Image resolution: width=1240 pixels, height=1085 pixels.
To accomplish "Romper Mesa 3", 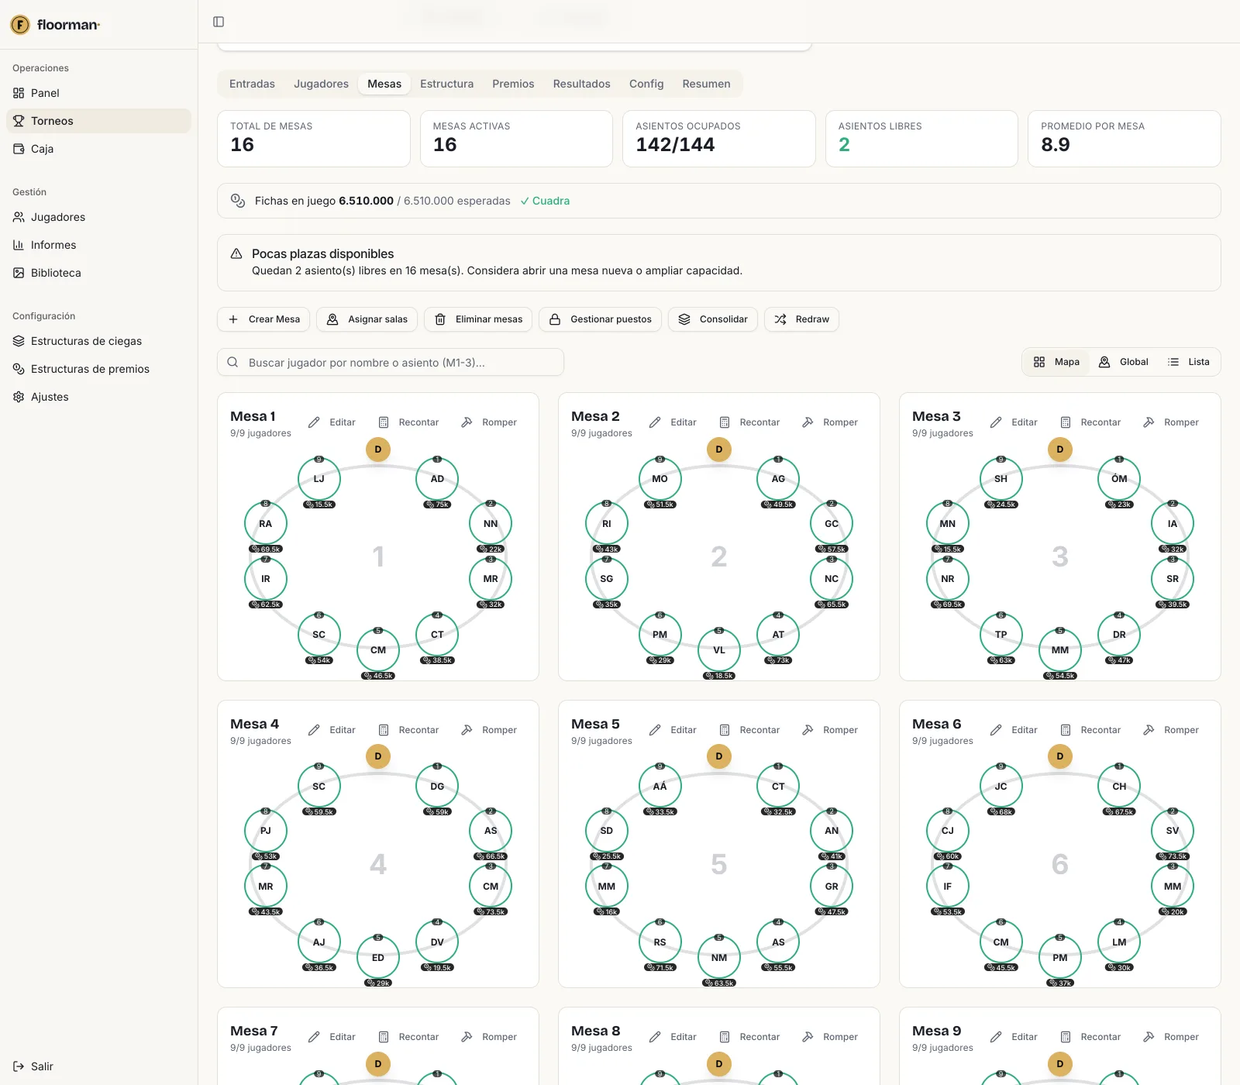I will (x=1170, y=422).
